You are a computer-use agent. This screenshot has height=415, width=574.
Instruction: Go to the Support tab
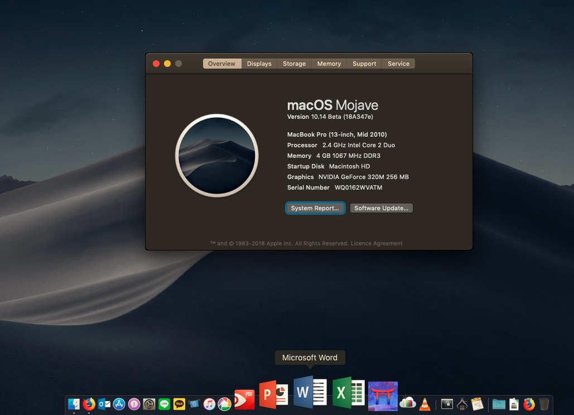pyautogui.click(x=364, y=64)
